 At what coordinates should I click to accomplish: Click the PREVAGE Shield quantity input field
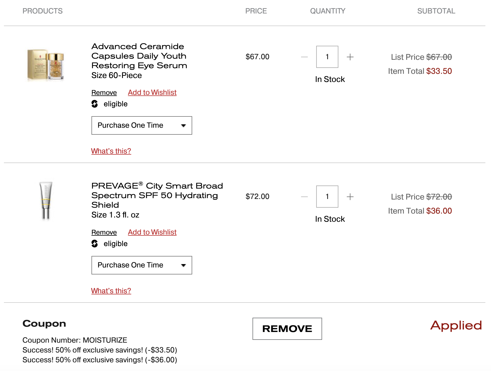[327, 196]
